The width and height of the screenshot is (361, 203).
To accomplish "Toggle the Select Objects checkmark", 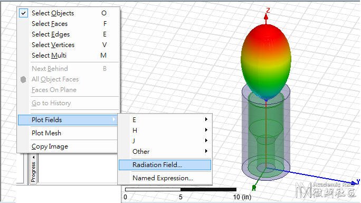I will [23, 13].
